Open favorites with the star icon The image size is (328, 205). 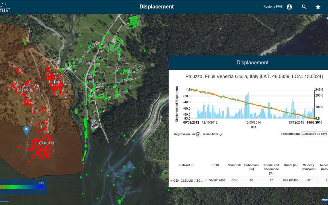pos(318,7)
